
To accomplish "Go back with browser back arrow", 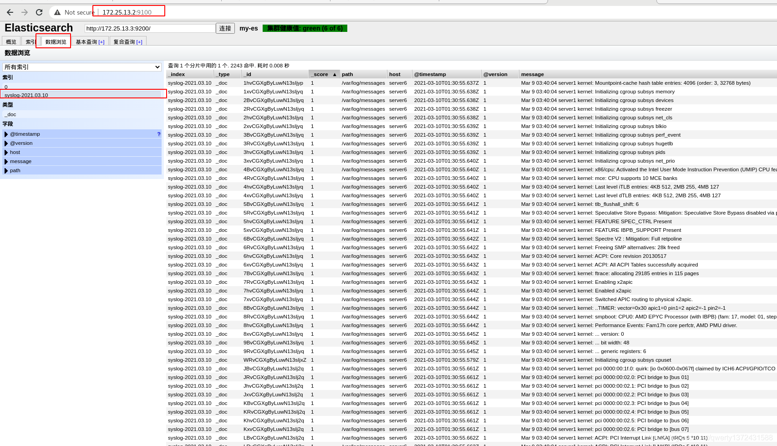I will tap(10, 12).
